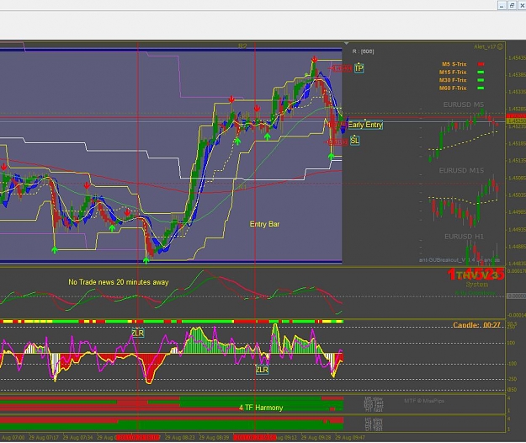The width and height of the screenshot is (526, 443).
Task: Click the 29 Aug 09:28 time axis label
Action: [x=316, y=438]
